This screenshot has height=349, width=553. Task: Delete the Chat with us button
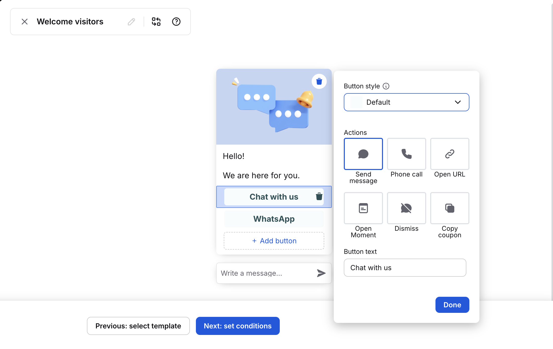pyautogui.click(x=319, y=196)
